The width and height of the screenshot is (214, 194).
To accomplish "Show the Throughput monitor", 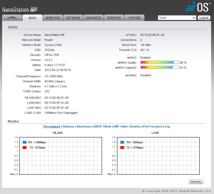I will (x=52, y=126).
